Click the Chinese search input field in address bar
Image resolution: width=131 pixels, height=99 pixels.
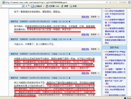(x=118, y=2)
